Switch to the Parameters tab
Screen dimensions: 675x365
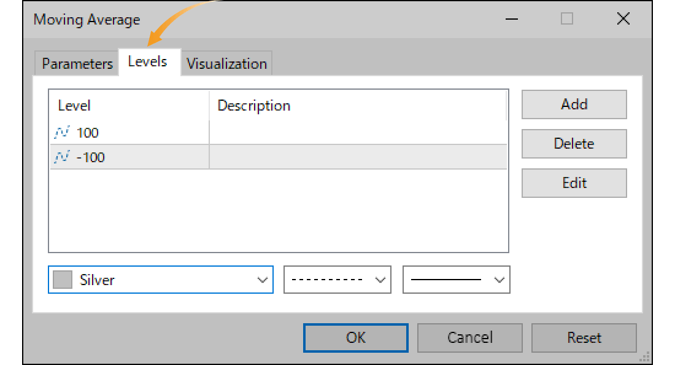click(x=77, y=64)
